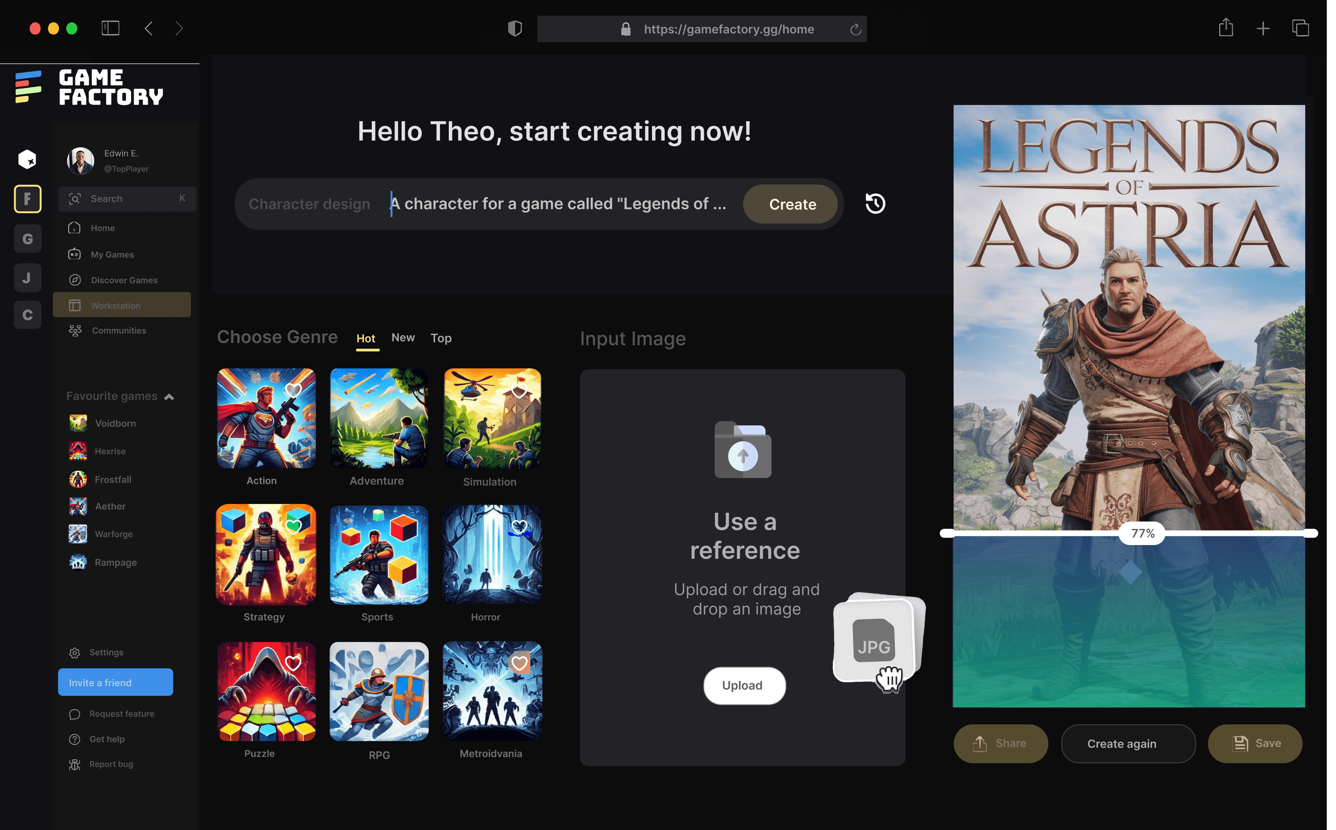Select the New tab in genre chooser

click(402, 337)
